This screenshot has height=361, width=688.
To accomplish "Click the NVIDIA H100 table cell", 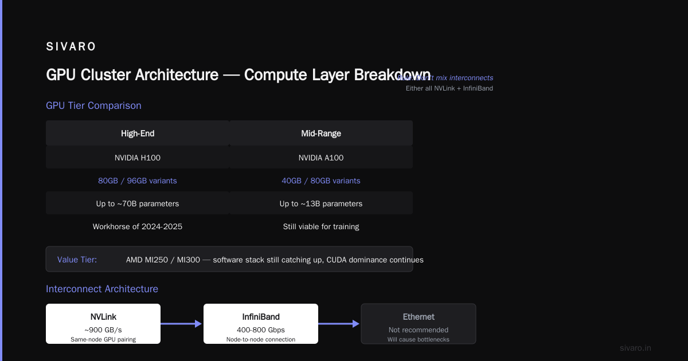I will click(138, 158).
